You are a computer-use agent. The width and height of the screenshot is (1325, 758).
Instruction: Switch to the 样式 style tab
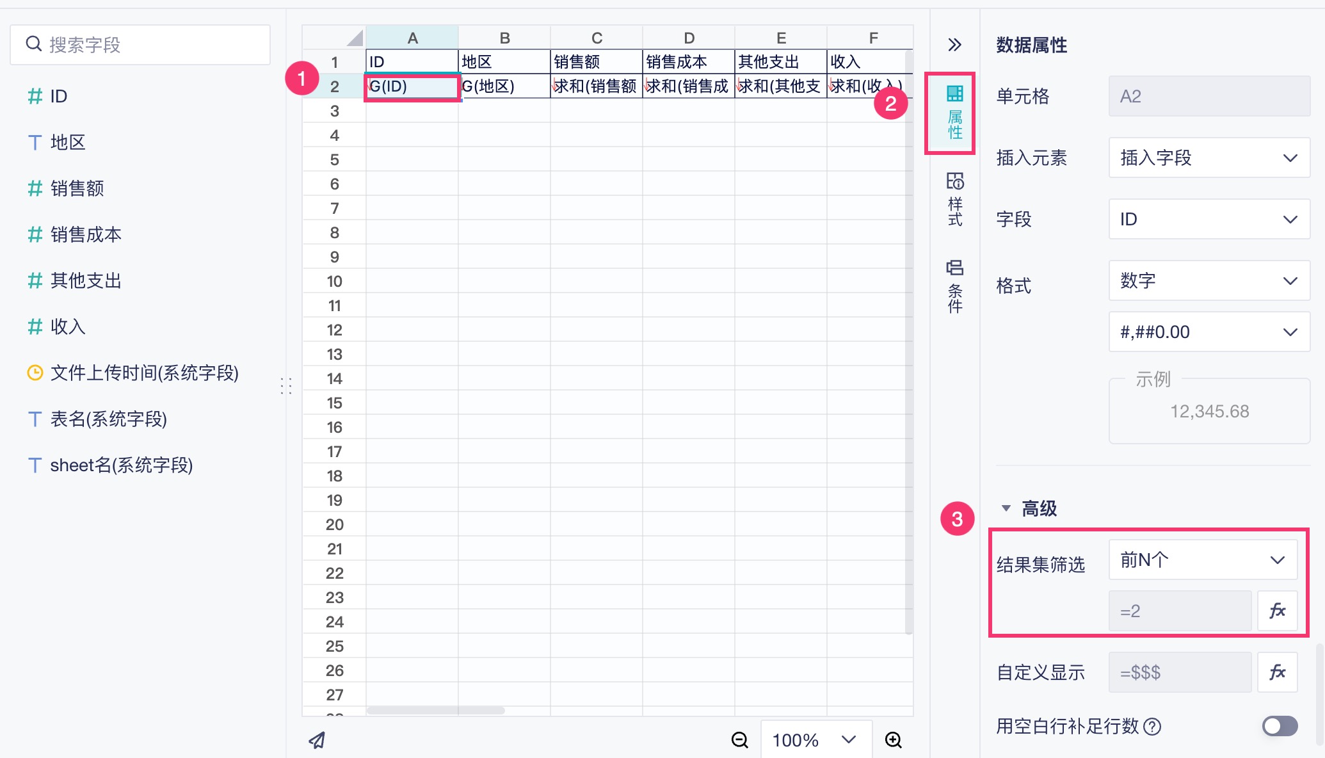954,199
